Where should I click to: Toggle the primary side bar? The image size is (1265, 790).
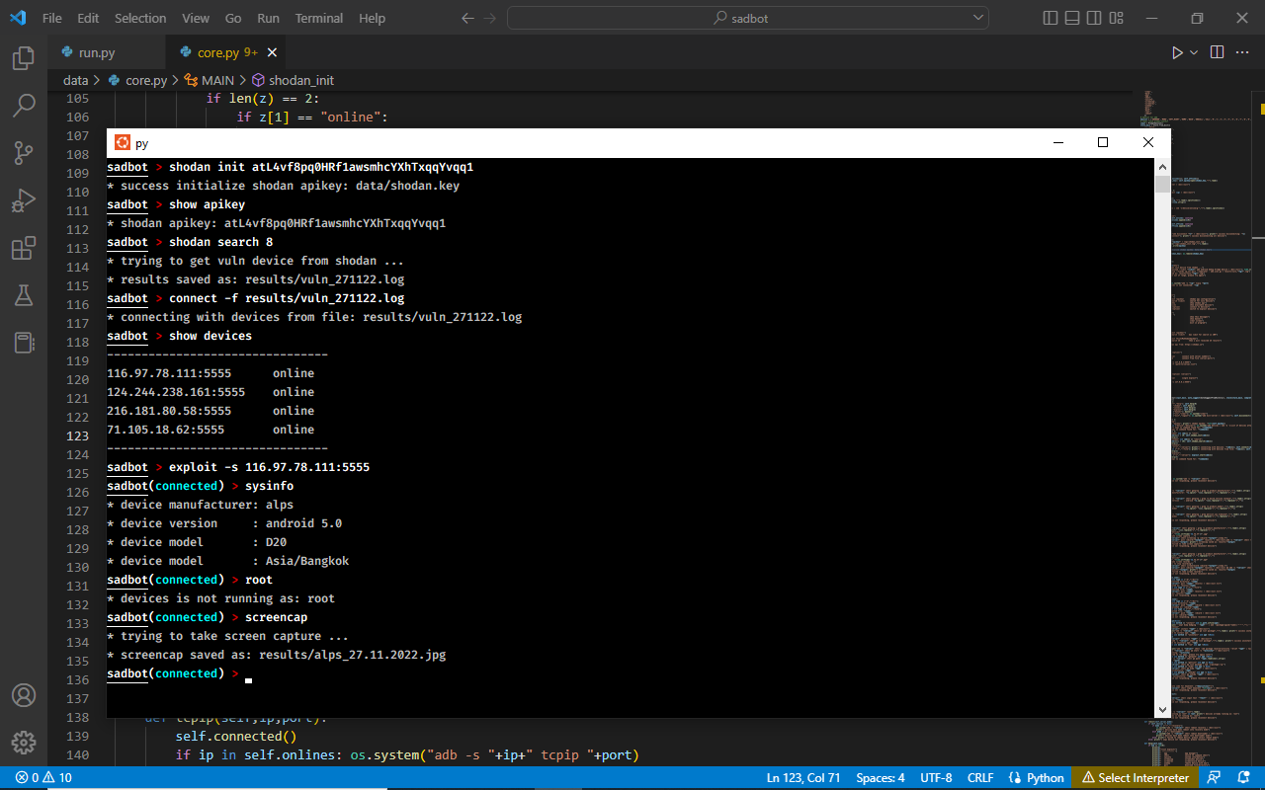pos(1050,18)
